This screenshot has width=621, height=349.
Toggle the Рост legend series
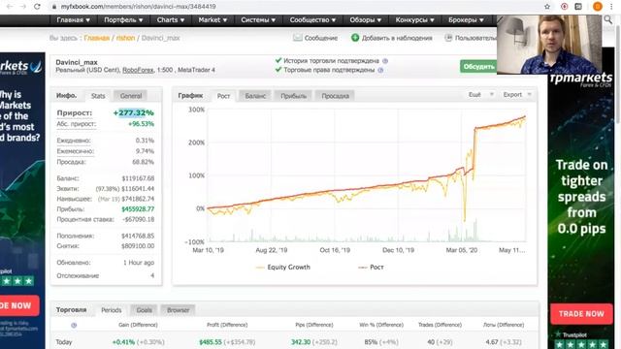click(x=371, y=268)
